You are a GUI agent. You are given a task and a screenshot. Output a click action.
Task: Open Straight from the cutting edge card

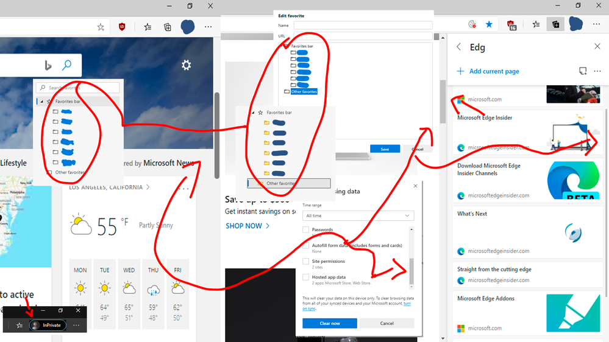point(528,274)
